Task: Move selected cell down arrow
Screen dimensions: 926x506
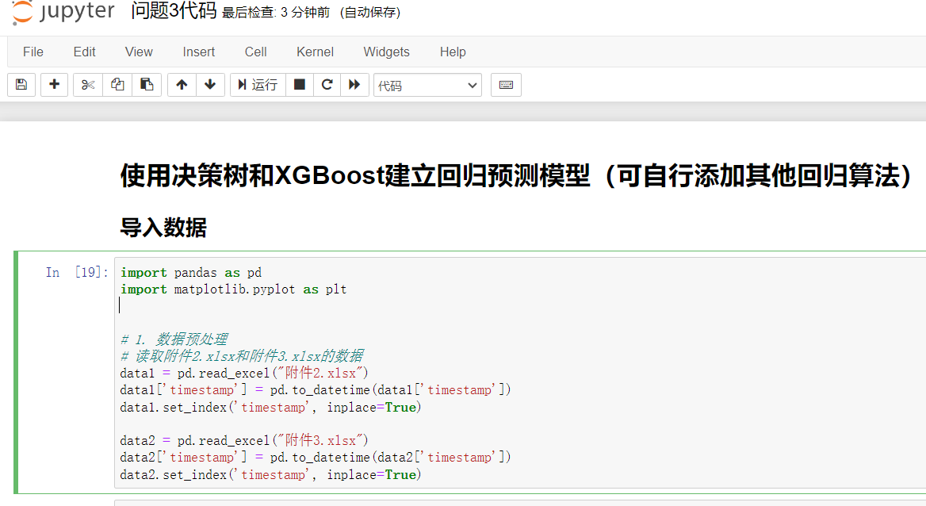Action: 210,85
